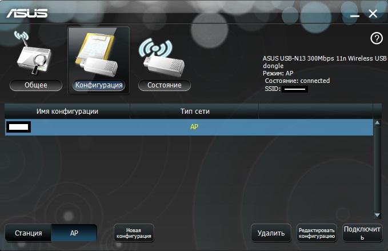Open help via question mark icon
Screen dimensions: 388x251
pyautogui.click(x=376, y=38)
